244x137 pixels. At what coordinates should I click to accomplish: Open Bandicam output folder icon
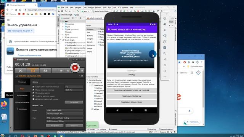point(61,70)
